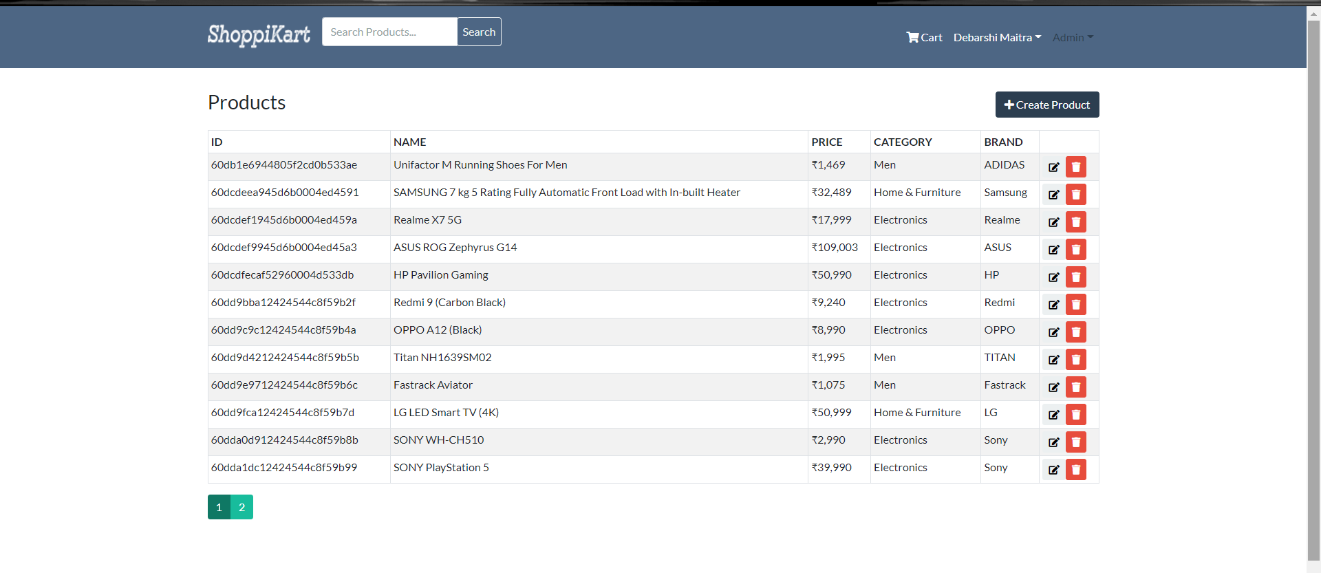This screenshot has height=573, width=1321.
Task: Focus the Search Products input field
Action: [389, 32]
